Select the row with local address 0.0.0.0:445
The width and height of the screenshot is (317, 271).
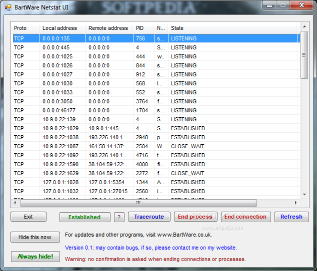pyautogui.click(x=155, y=47)
